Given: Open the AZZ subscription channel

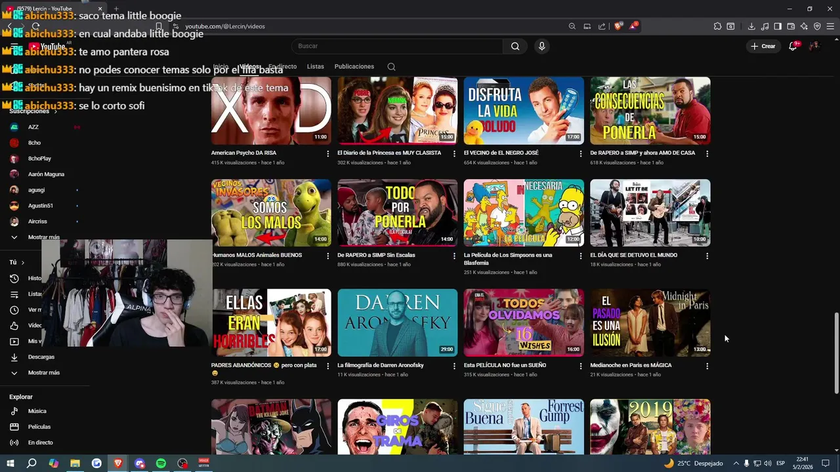Looking at the screenshot, I should (33, 127).
